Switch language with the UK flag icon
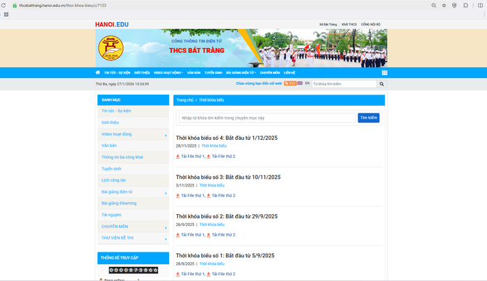This screenshot has width=487, height=281. pos(300,83)
